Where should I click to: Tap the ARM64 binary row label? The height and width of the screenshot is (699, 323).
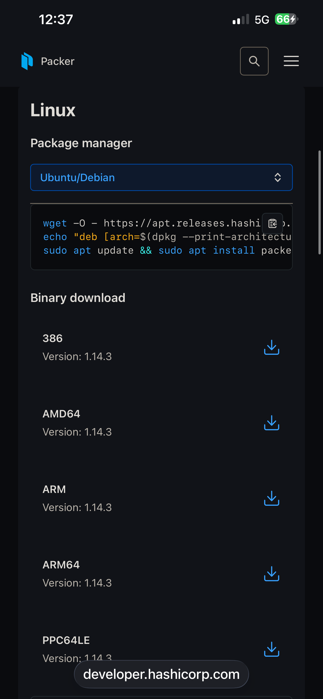[61, 565]
